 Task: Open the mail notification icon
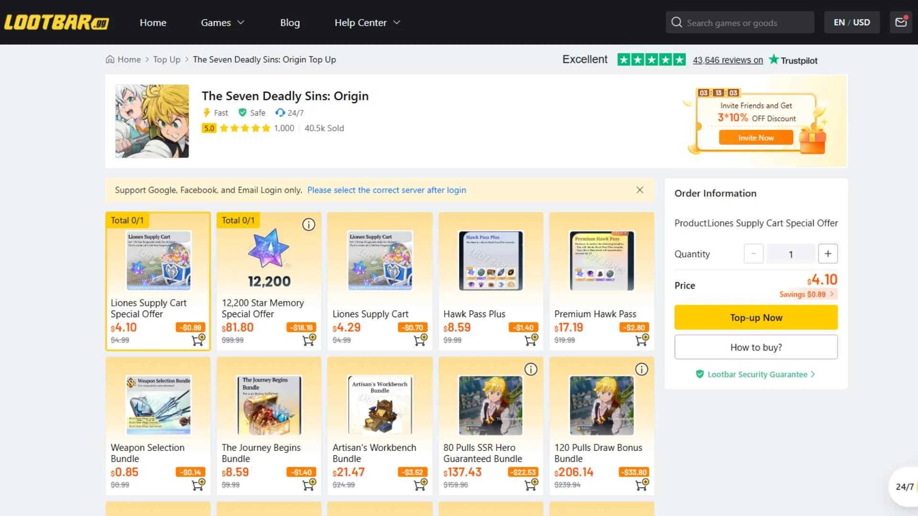pos(901,22)
